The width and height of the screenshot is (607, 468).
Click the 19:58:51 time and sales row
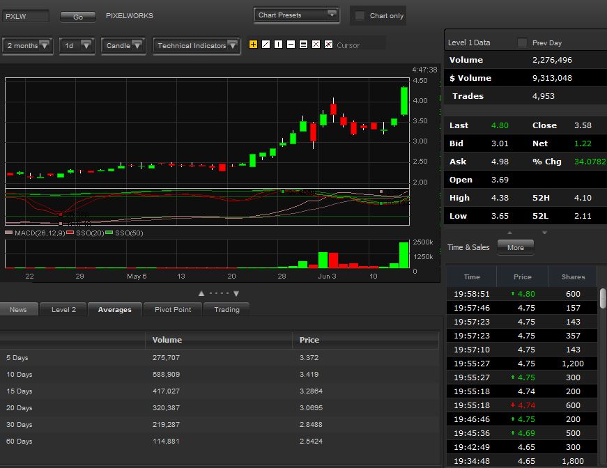click(x=521, y=294)
